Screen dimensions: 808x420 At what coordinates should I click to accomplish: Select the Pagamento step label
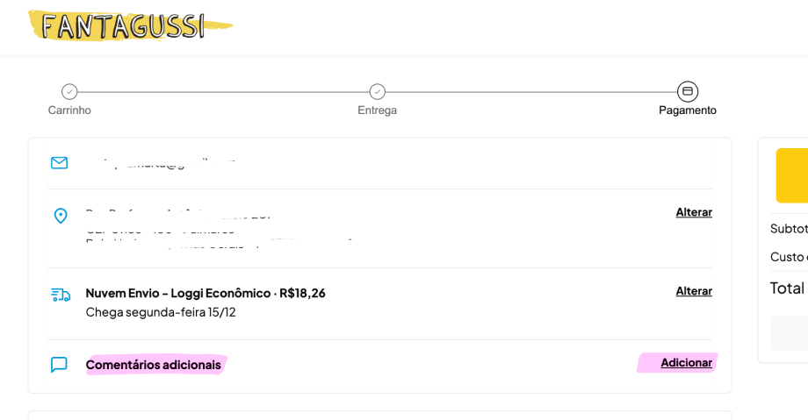[688, 110]
